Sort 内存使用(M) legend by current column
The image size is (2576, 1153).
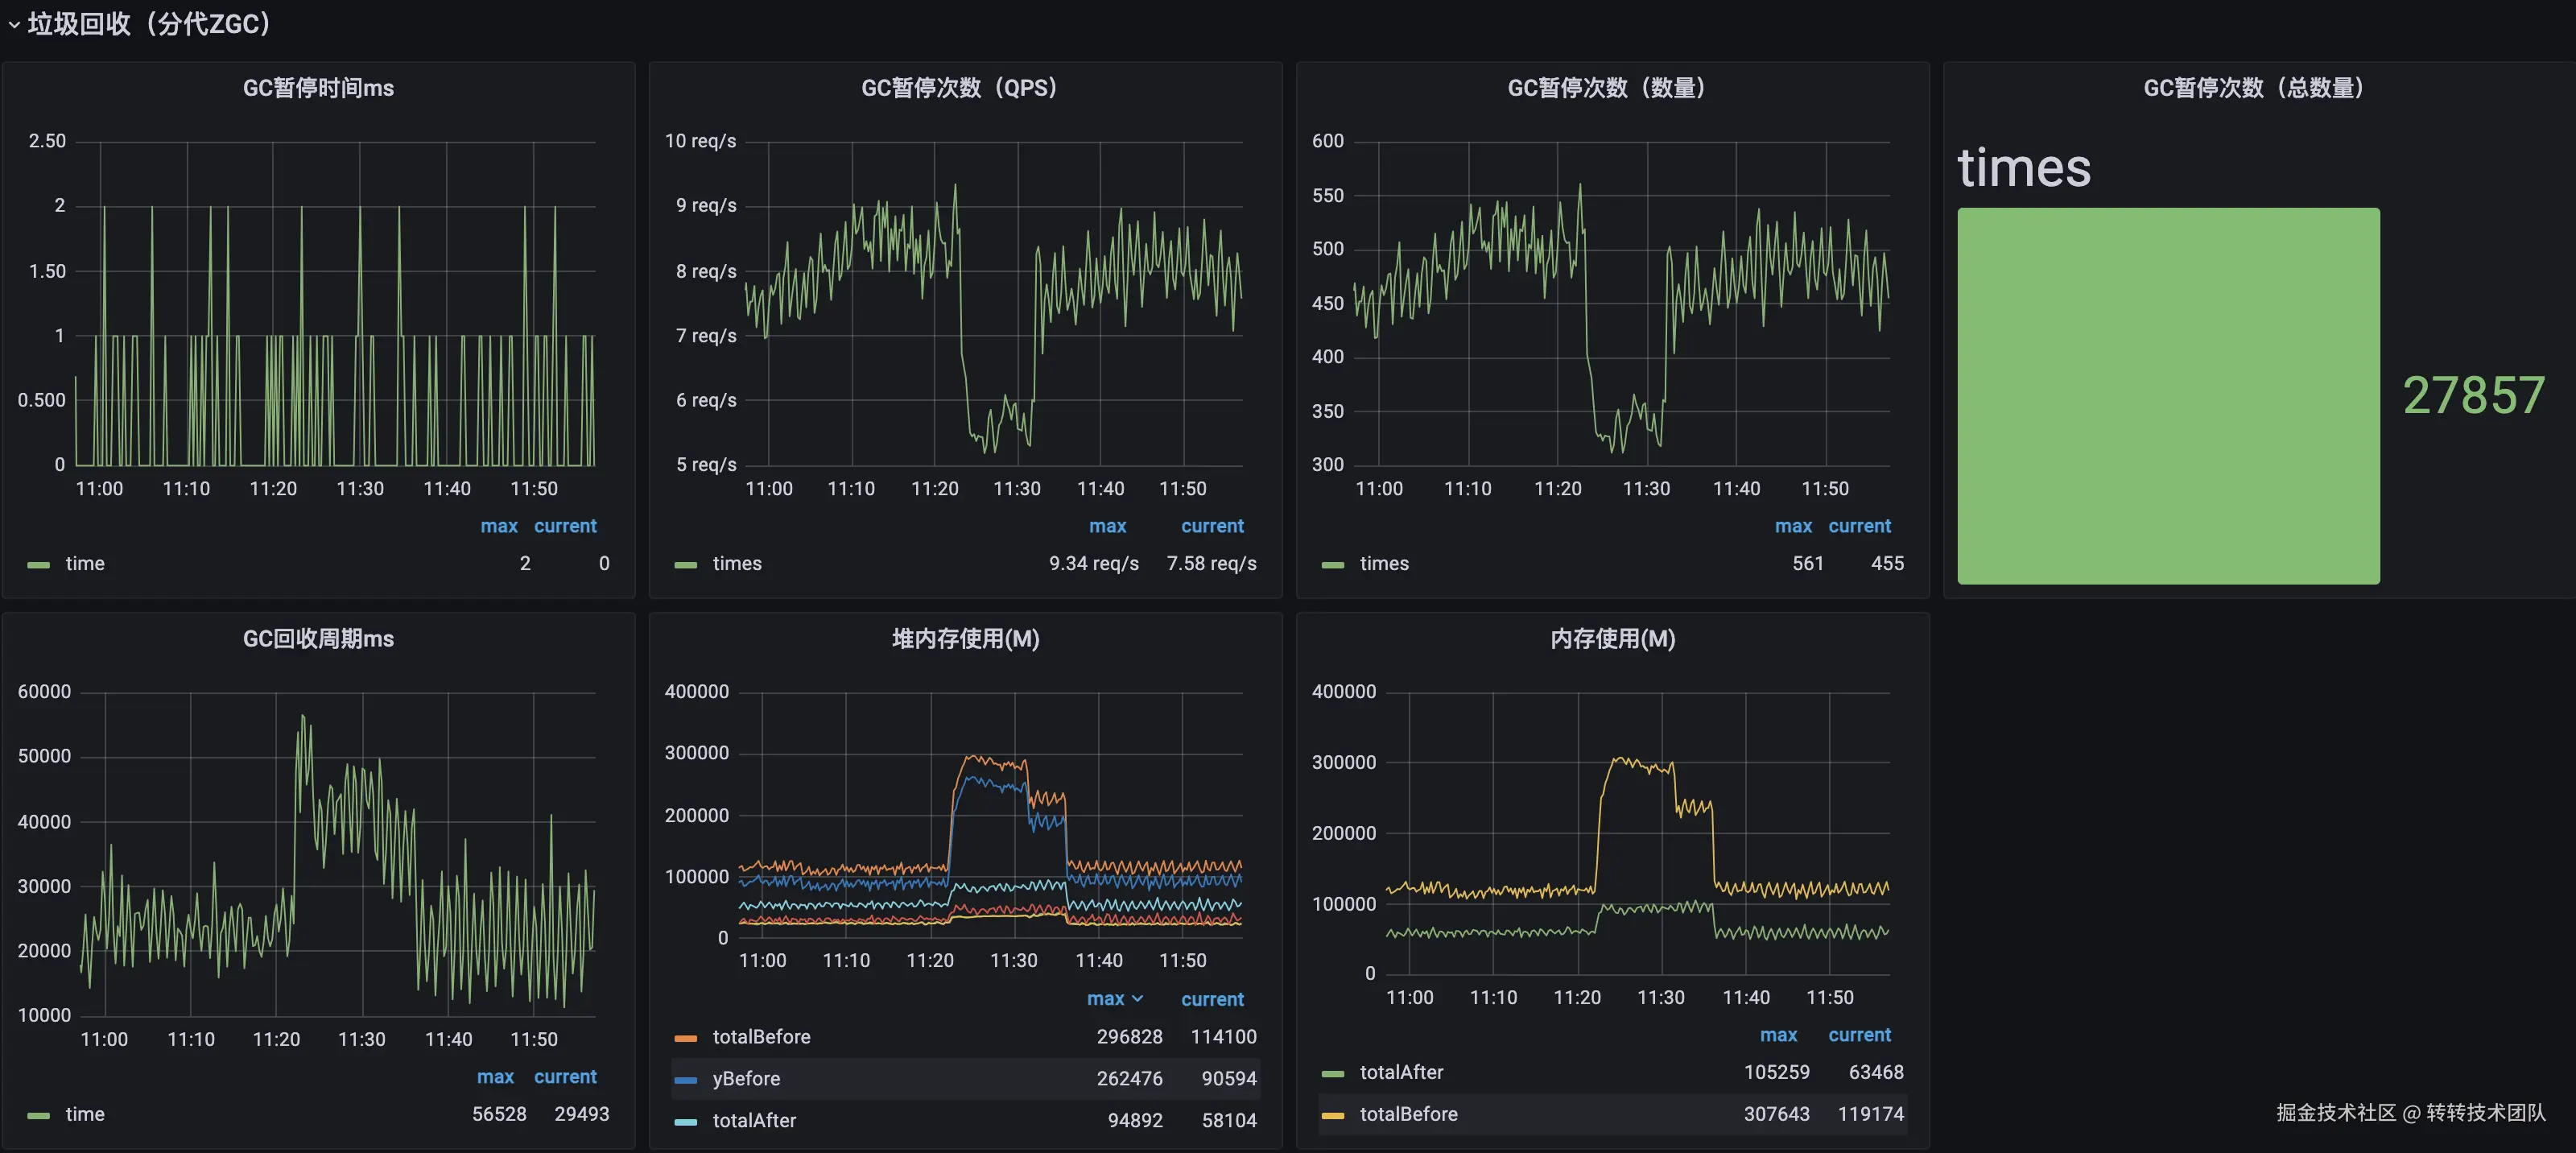[1859, 1035]
